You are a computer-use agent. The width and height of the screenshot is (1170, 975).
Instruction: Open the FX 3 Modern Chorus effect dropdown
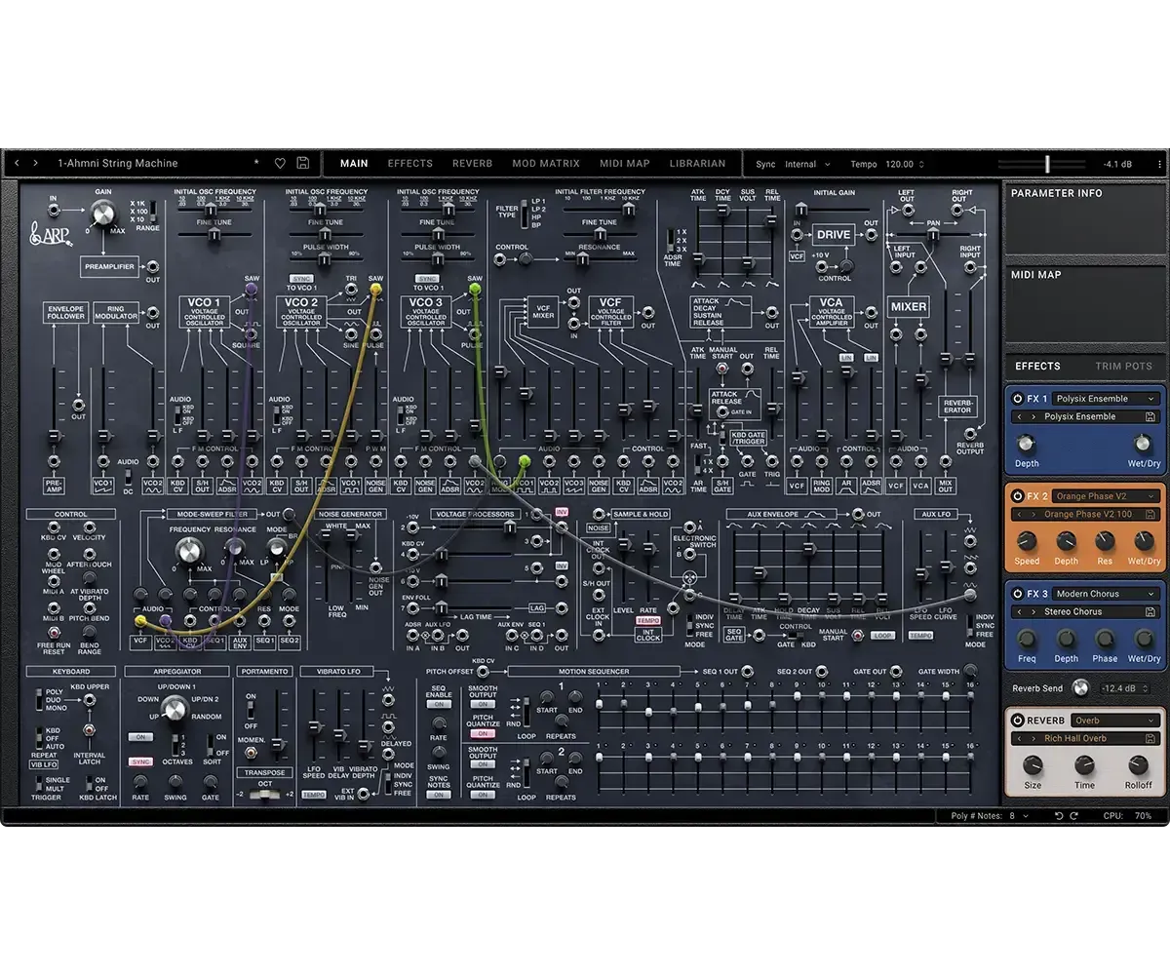tap(1106, 594)
